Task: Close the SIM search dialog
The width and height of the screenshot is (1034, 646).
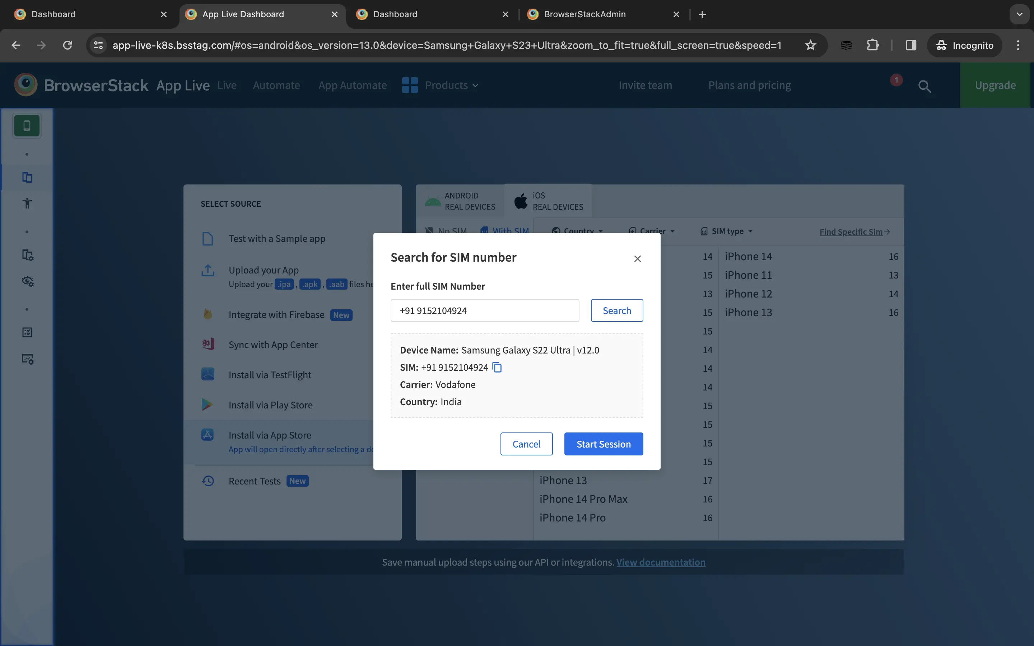Action: [637, 258]
